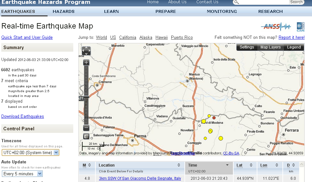Zoom in with the map plus button
This screenshot has width=312, height=182.
coord(86,63)
